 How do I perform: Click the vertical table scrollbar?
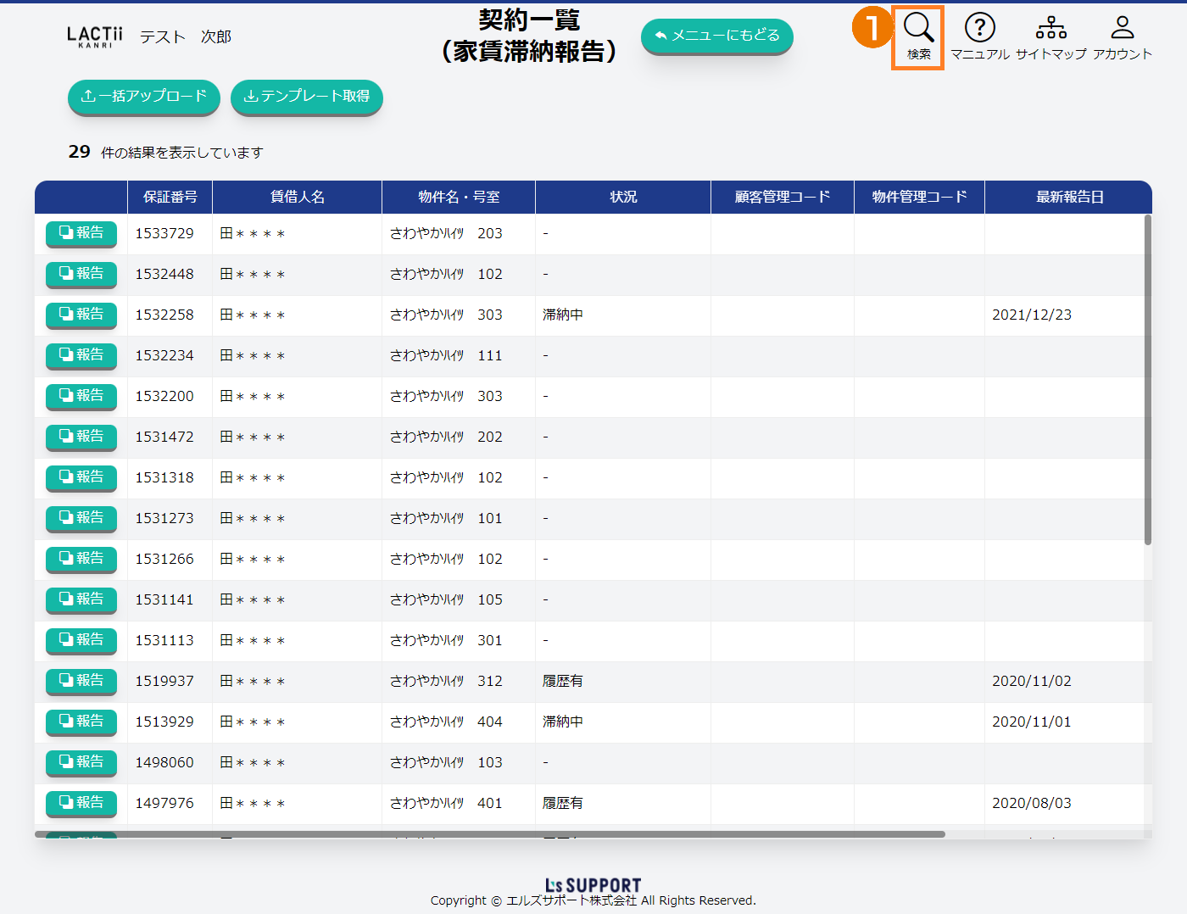[1147, 380]
